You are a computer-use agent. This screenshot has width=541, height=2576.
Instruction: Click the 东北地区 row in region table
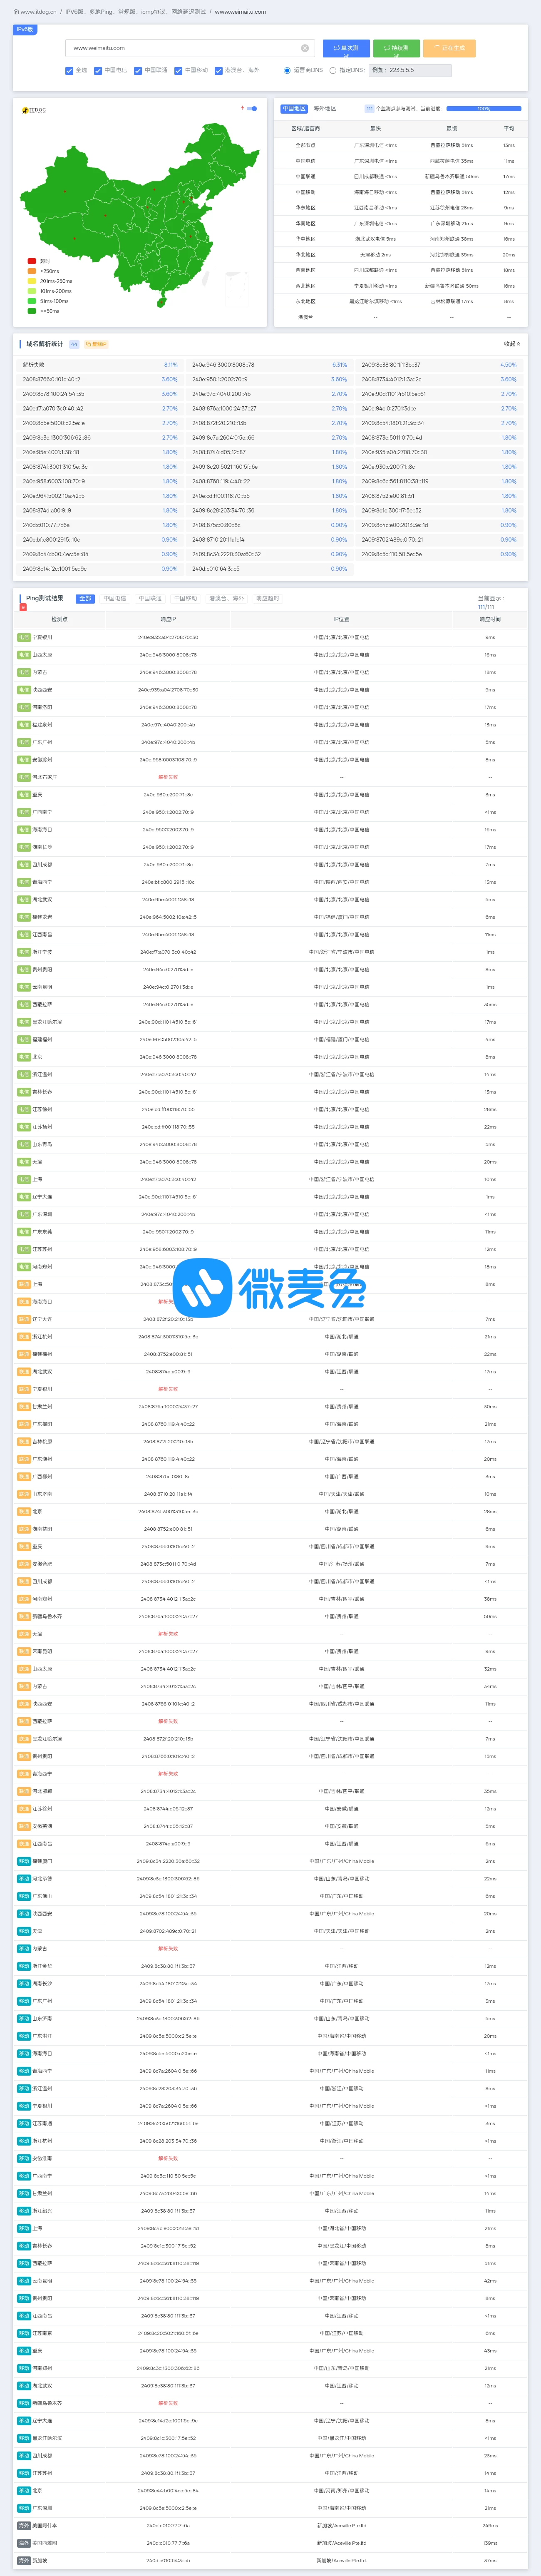tap(401, 301)
